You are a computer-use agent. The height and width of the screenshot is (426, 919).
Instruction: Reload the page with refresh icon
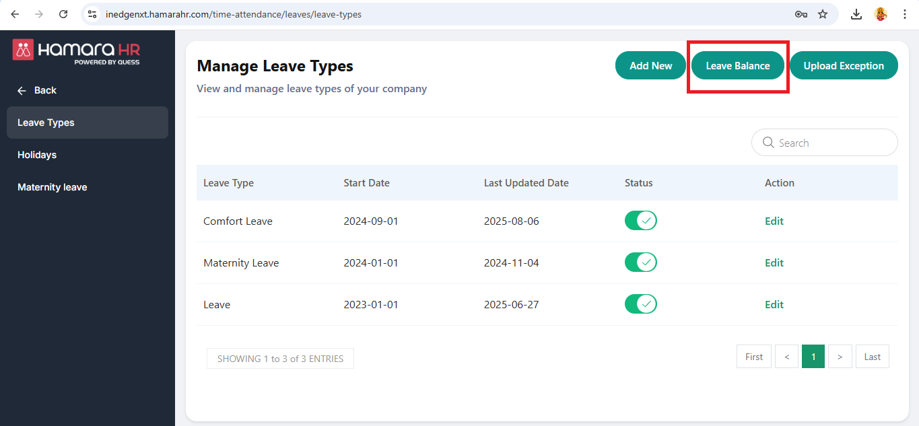pos(63,14)
